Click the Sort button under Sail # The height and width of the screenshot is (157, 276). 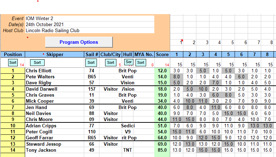coord(91,62)
